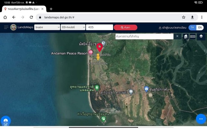Image resolution: width=207 pixels, height=129 pixels.
Task: Select the national park marker แหลมสน
Action: [x=97, y=88]
